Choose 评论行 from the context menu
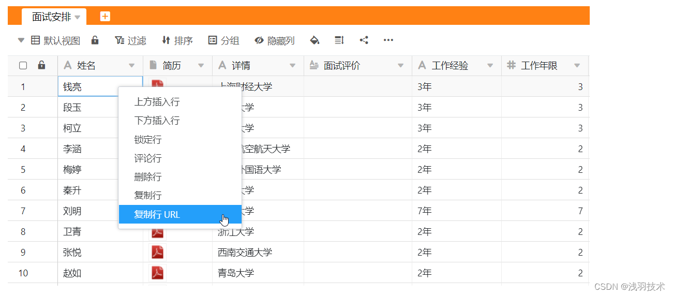The height and width of the screenshot is (296, 673). [180, 158]
